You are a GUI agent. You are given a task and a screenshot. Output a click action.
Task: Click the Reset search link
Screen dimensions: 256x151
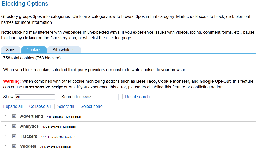point(137,97)
